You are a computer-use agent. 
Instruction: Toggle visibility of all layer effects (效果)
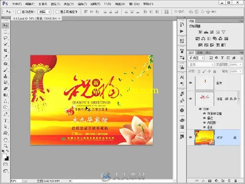click(200, 109)
